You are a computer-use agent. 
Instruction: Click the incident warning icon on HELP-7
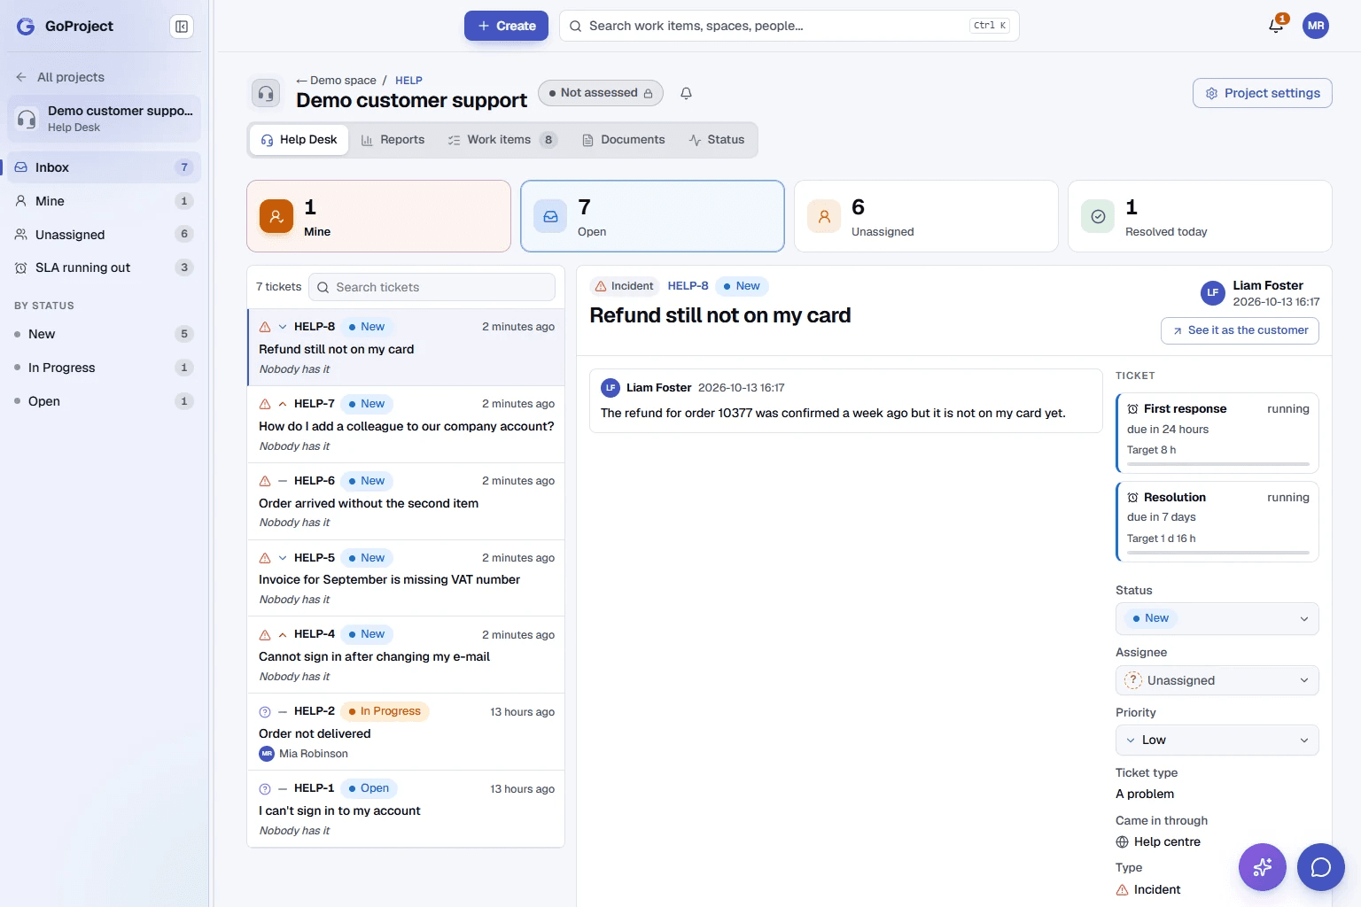tap(265, 404)
